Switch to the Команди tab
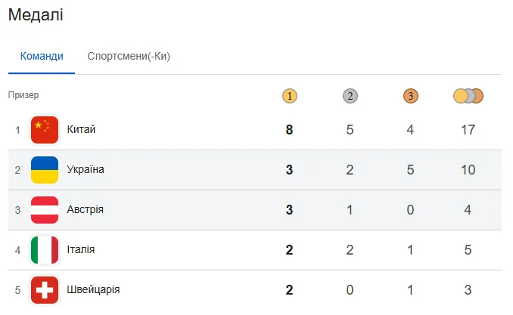The height and width of the screenshot is (315, 513). [42, 56]
